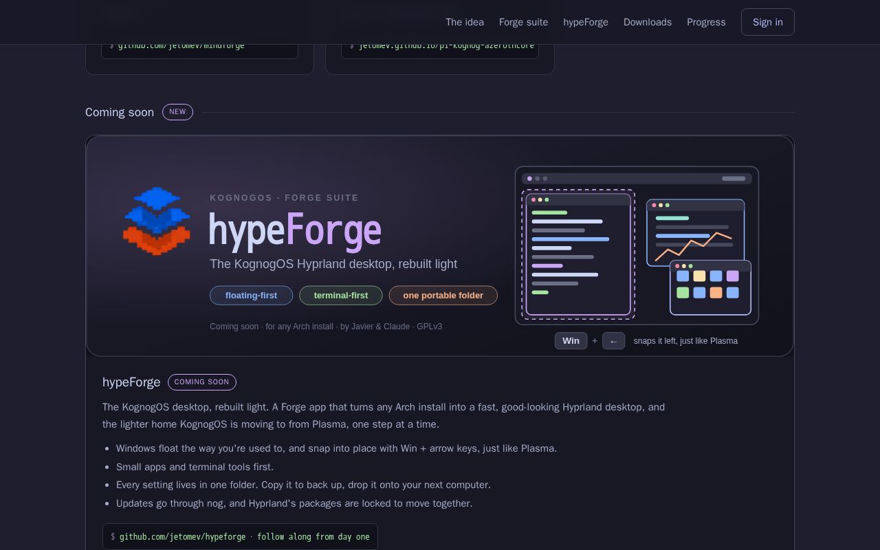This screenshot has height=550, width=880.
Task: Click 'snaps it left, just like Plasma' caption
Action: coord(685,340)
